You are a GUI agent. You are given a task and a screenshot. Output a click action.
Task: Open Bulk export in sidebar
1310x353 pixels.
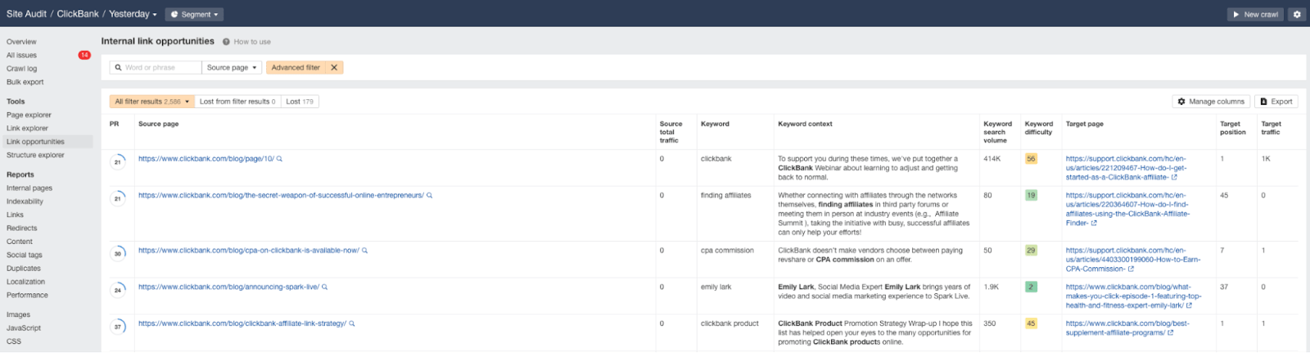tap(25, 82)
